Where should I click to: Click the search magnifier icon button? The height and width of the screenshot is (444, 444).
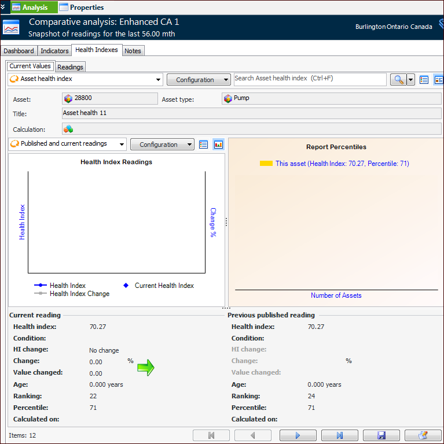click(x=398, y=80)
